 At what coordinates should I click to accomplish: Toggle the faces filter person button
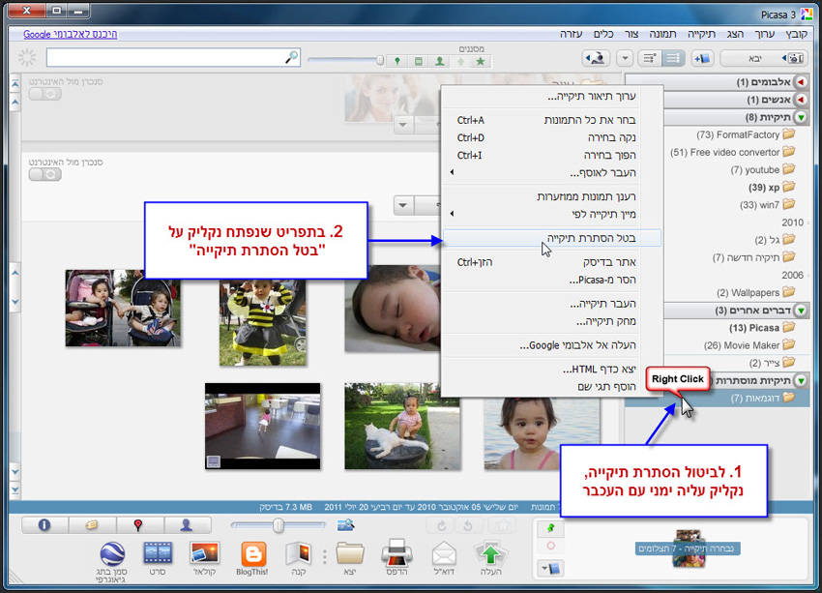click(439, 61)
